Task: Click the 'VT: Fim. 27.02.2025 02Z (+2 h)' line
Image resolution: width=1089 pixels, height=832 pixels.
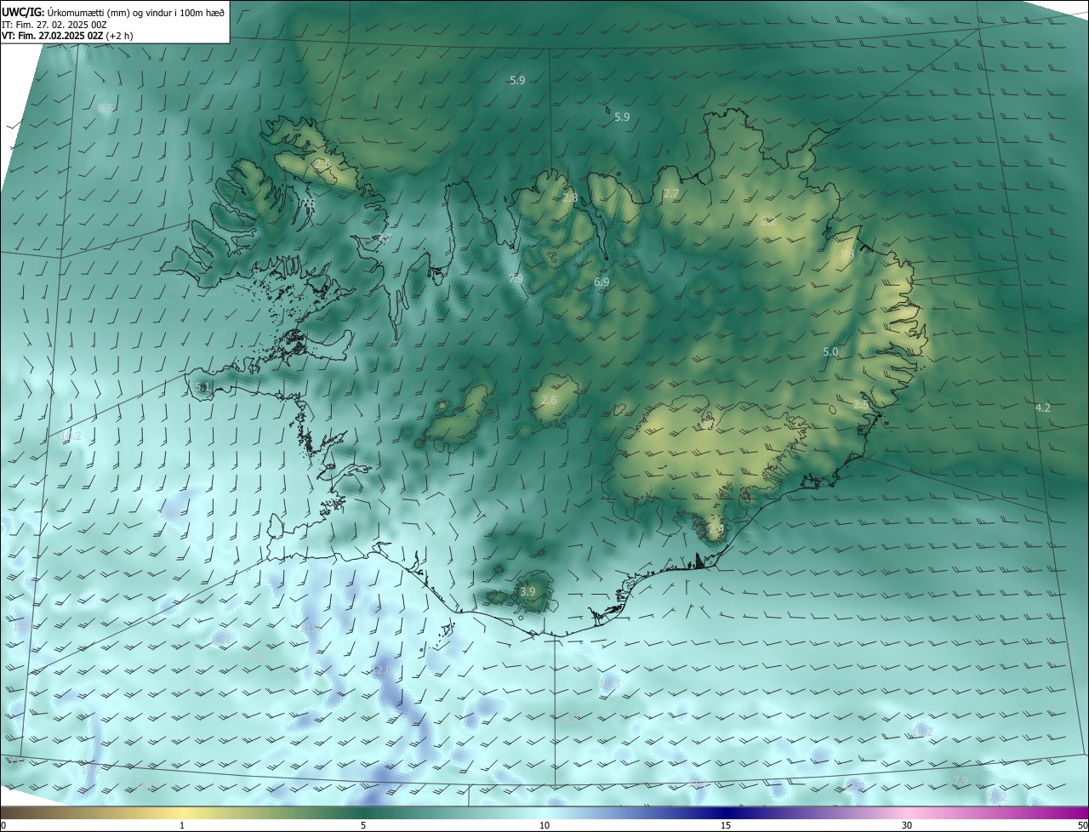Action: click(x=67, y=36)
